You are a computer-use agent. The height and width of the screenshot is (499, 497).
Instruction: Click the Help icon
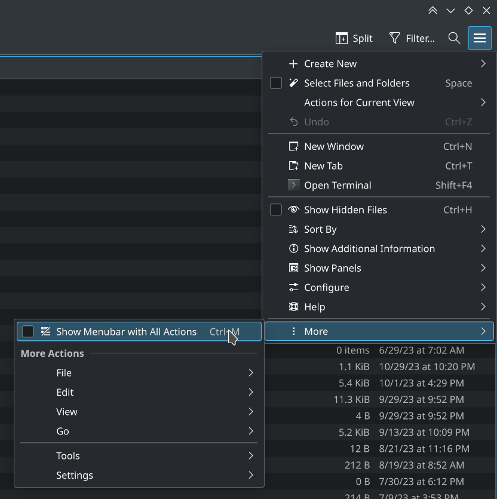(x=293, y=307)
